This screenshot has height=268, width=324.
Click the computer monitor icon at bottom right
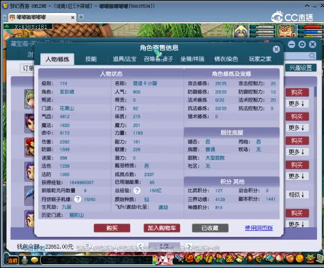point(320,258)
